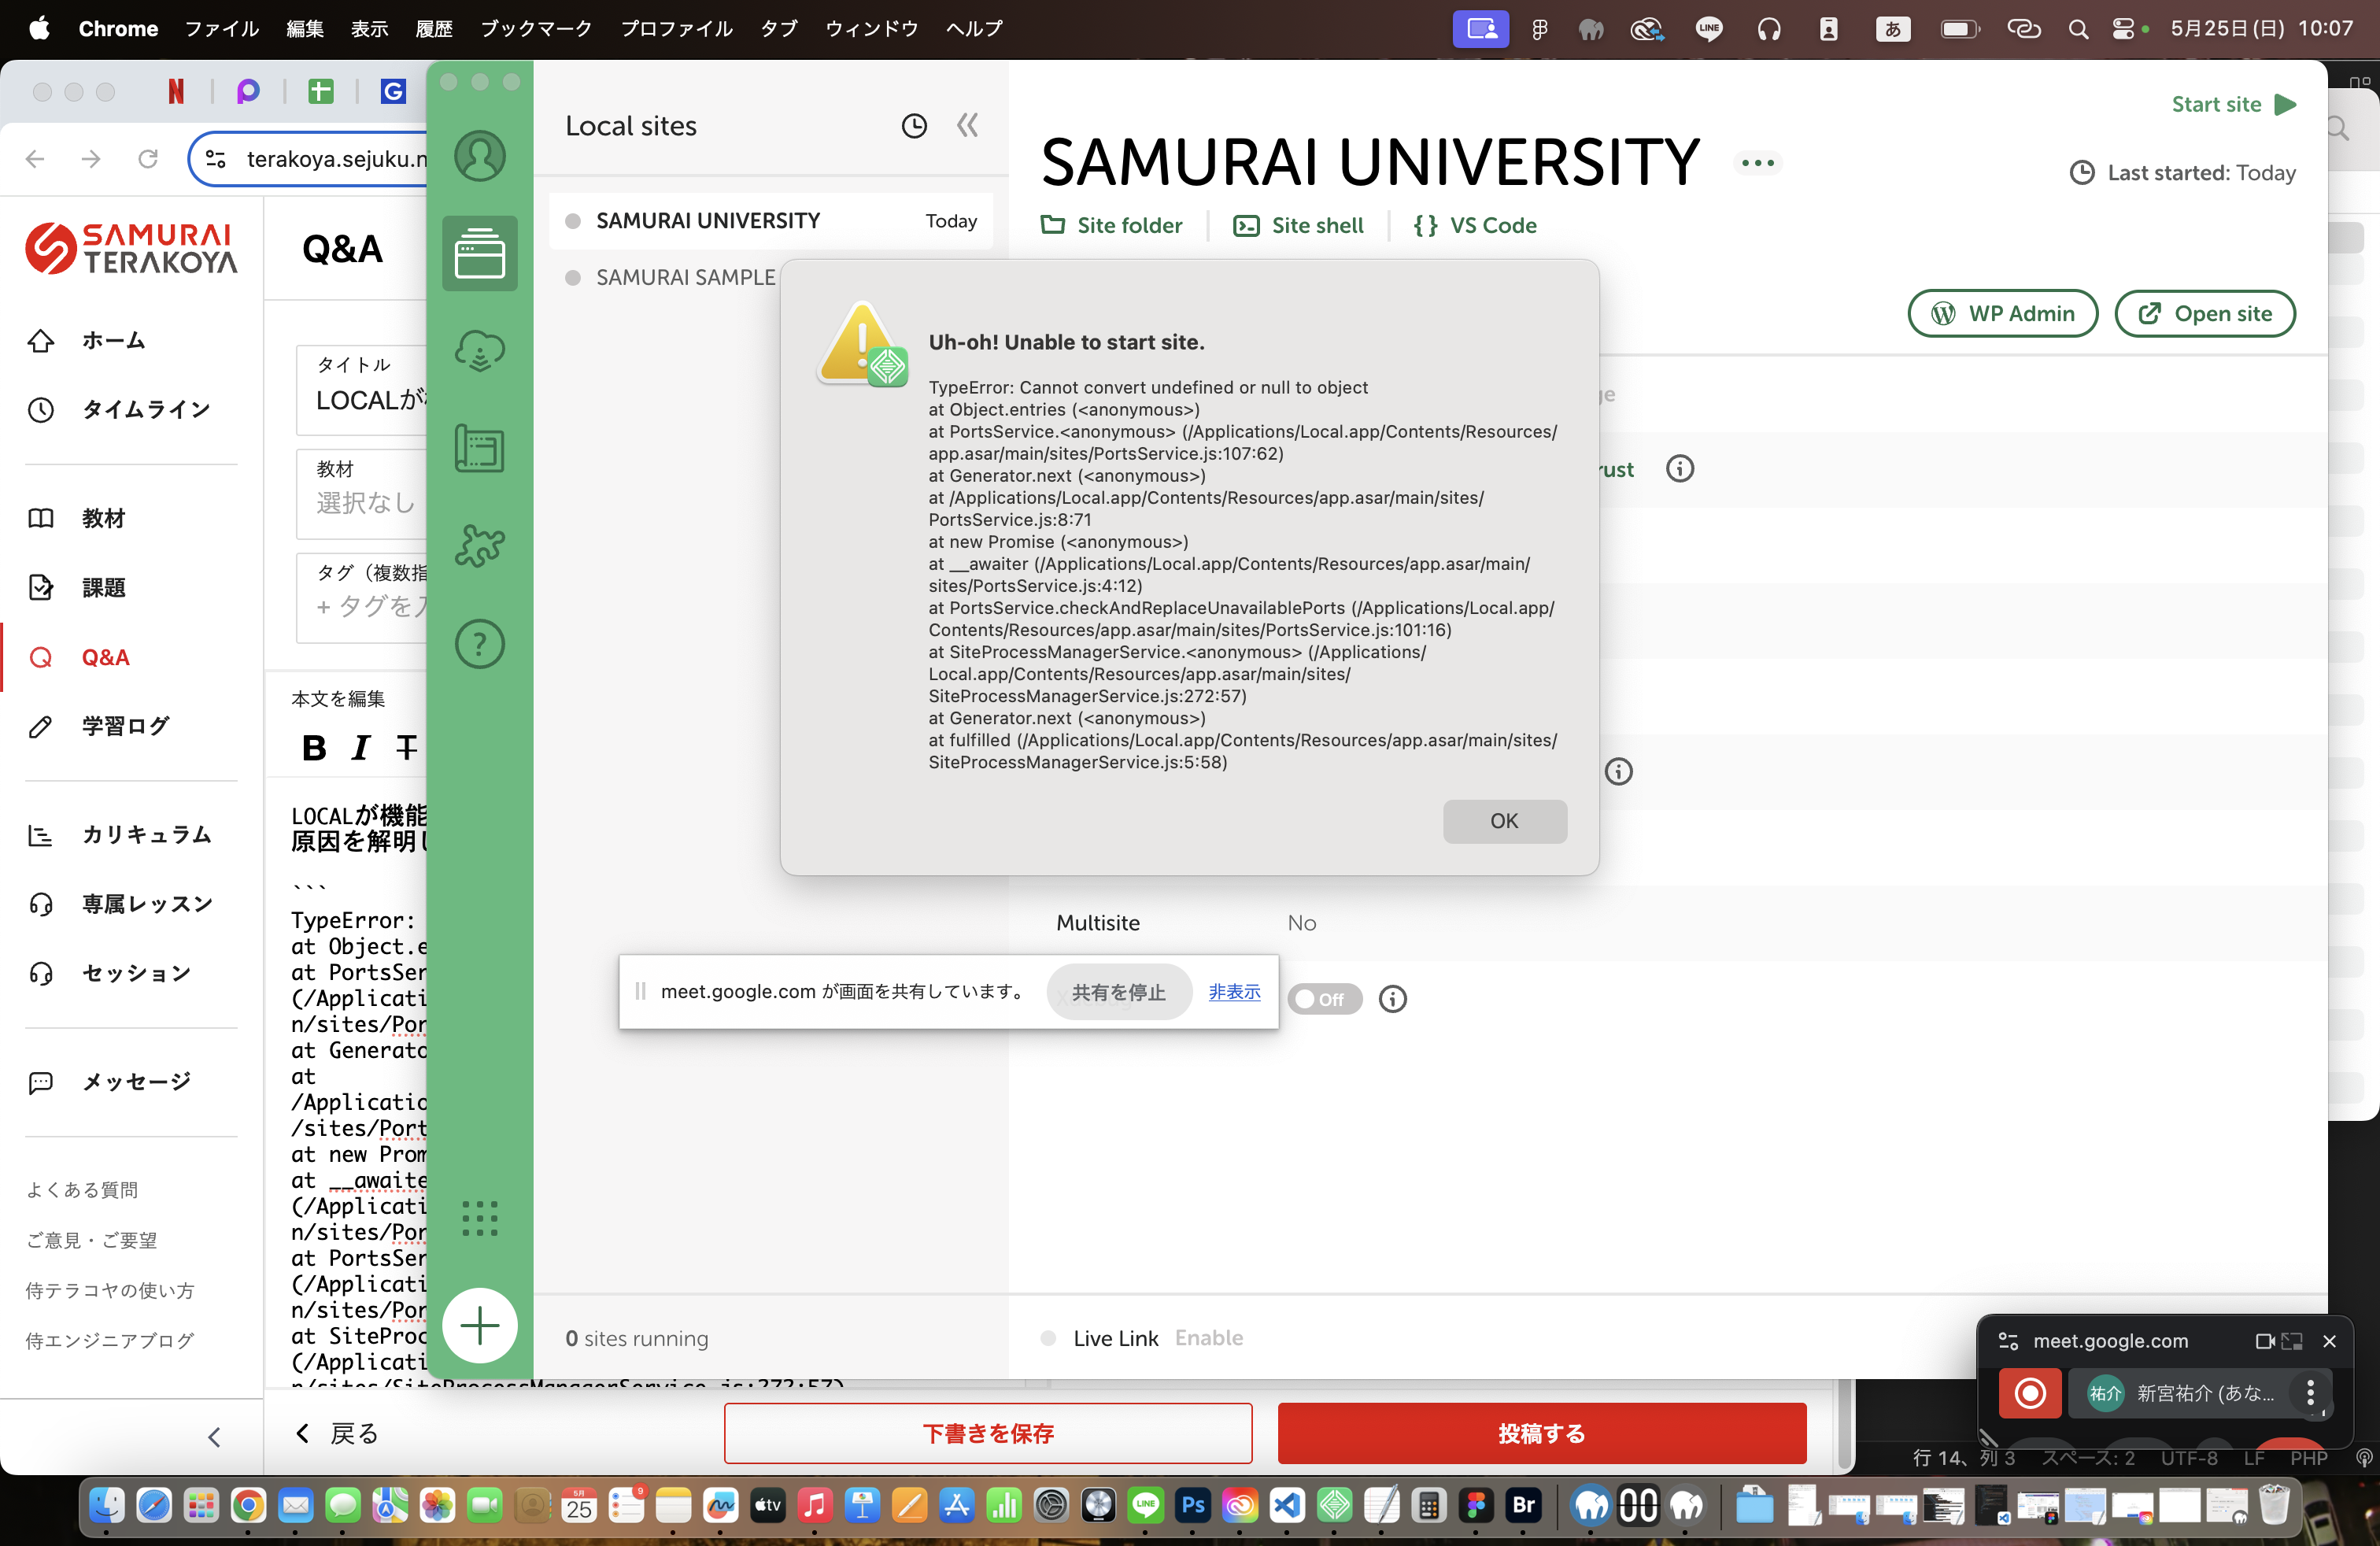The width and height of the screenshot is (2380, 1546).
Task: Click the Local account avatar icon
Action: tap(479, 156)
